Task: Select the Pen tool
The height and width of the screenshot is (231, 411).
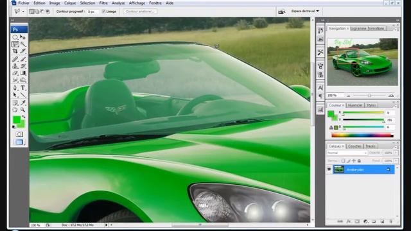Action: tap(15, 88)
